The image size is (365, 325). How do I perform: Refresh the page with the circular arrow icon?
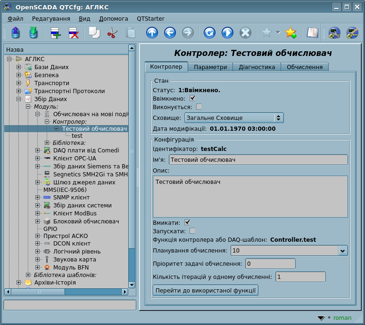point(209,33)
